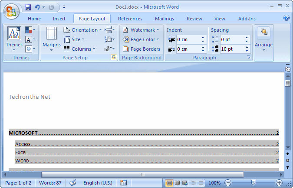The image size is (293, 188).
Task: Open the Add-Ins tab
Action: pos(247,19)
